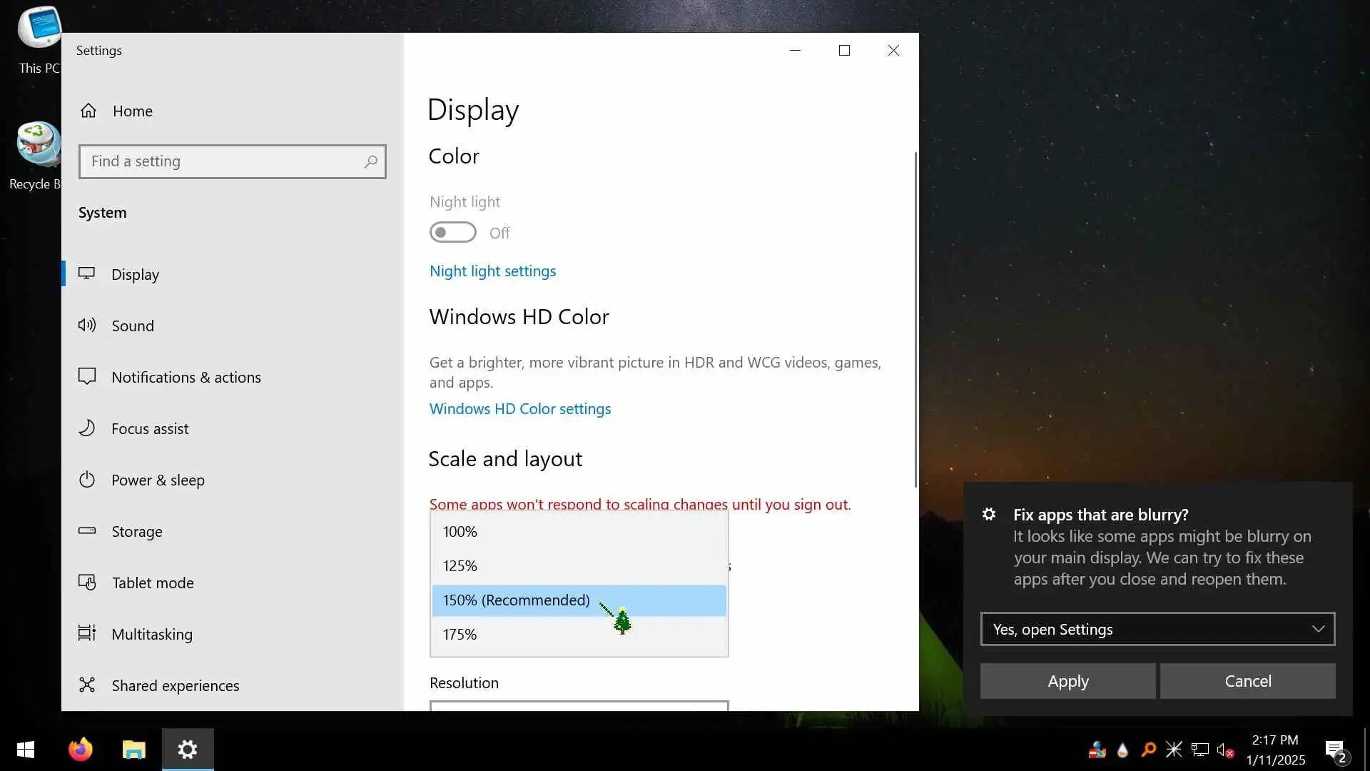Open Sound settings via speaker icon
The image size is (1370, 771).
[x=87, y=326]
